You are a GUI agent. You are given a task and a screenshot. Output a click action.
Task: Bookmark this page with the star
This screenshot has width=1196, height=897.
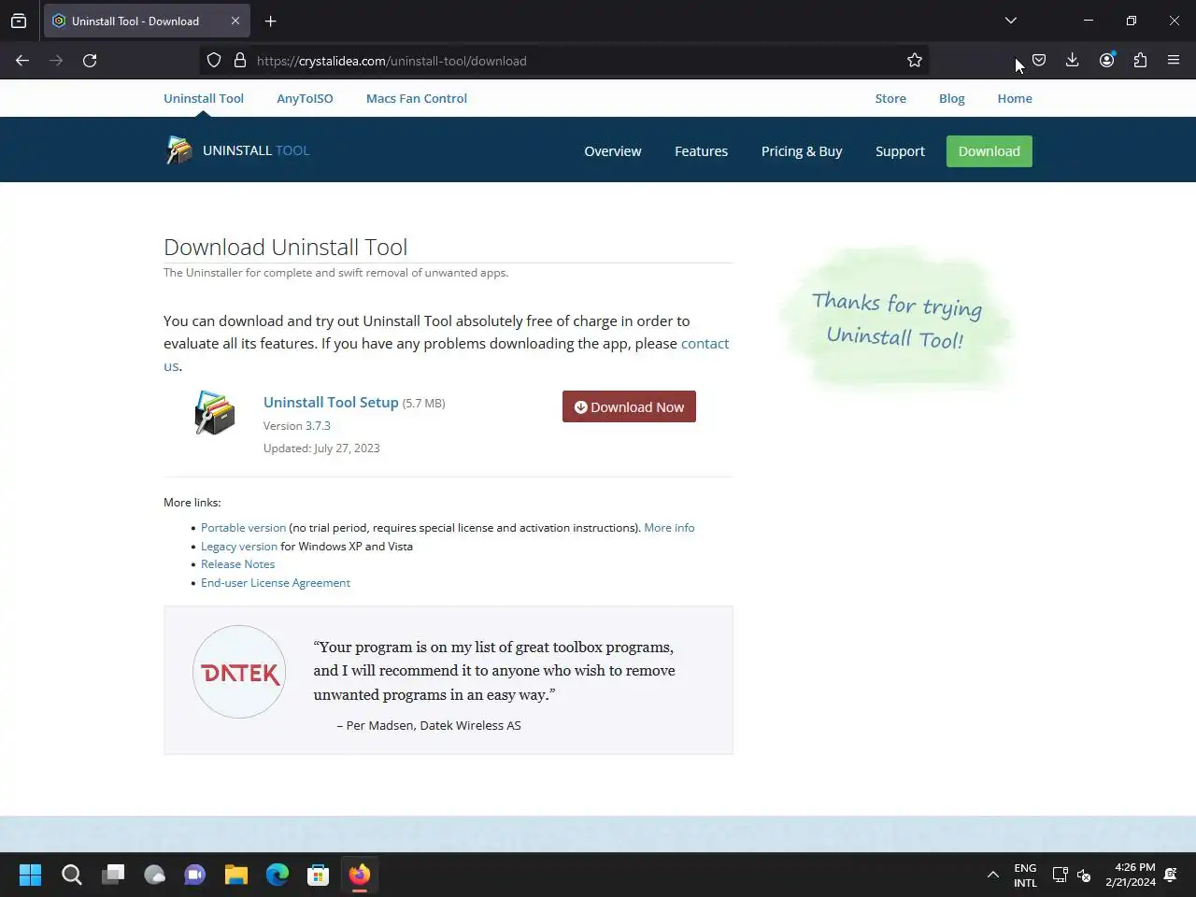tap(915, 61)
